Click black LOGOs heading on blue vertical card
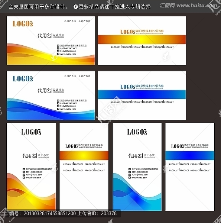This screenshot has width=221, height=223. tap(137, 132)
